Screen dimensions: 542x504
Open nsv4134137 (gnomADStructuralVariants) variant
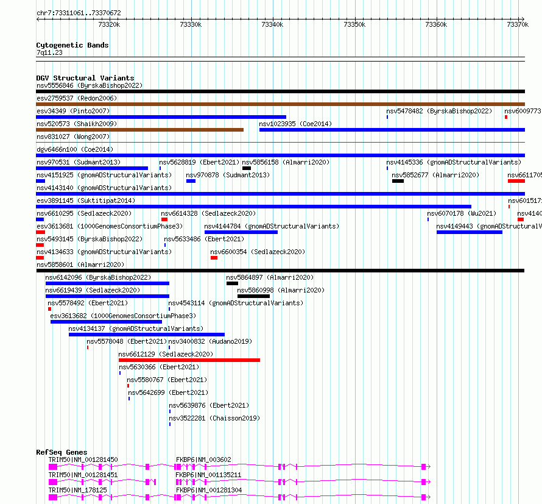point(136,328)
